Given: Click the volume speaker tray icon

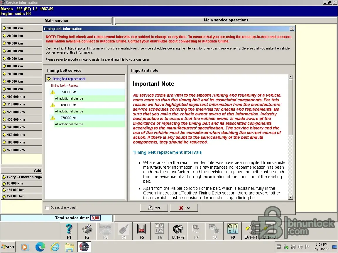Looking at the screenshot, I should [x=300, y=247].
